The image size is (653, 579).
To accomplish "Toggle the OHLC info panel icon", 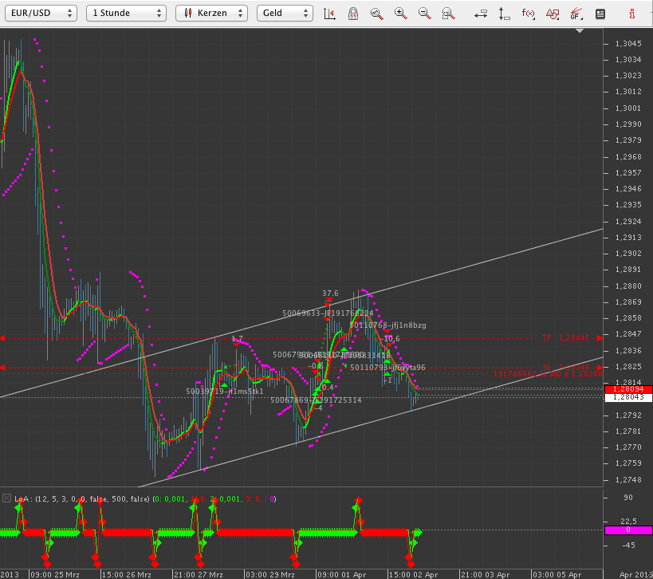I will pos(600,14).
